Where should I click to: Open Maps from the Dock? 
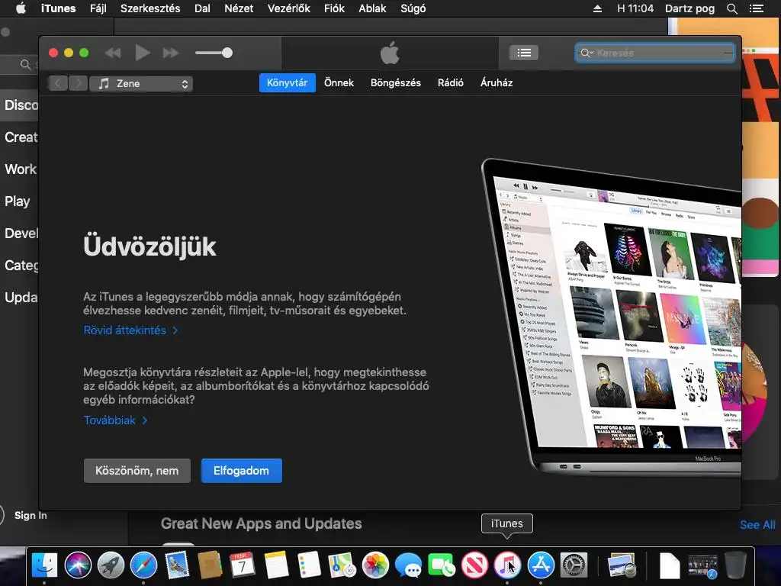[x=342, y=565]
